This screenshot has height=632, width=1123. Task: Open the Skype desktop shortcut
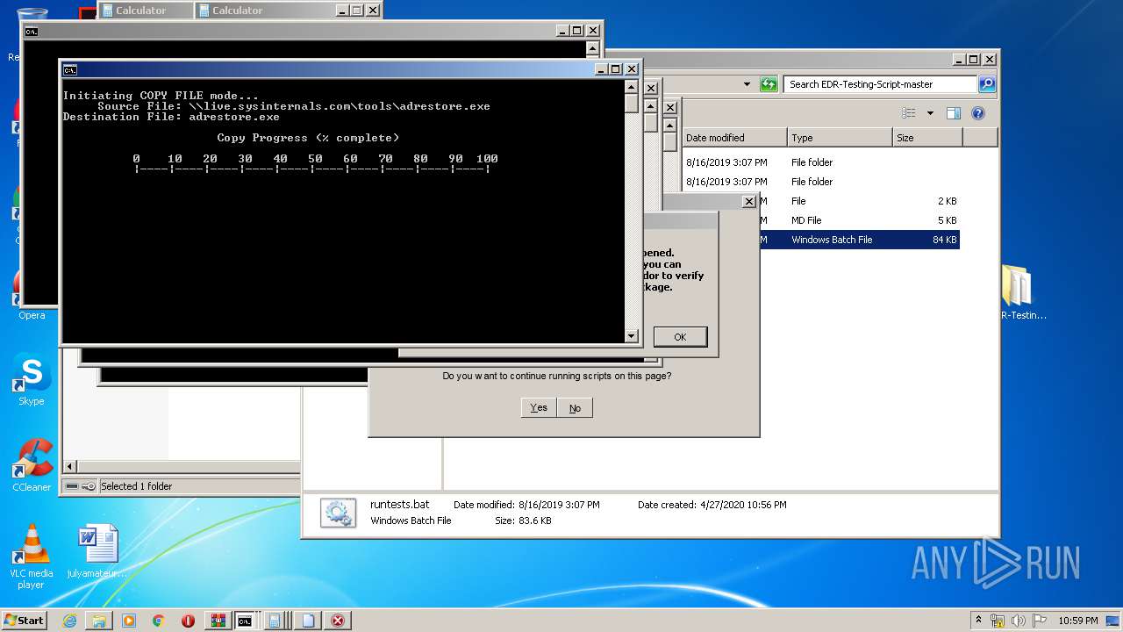[32, 379]
